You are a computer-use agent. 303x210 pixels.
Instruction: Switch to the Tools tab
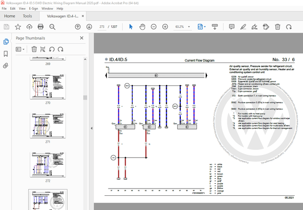tap(27, 16)
